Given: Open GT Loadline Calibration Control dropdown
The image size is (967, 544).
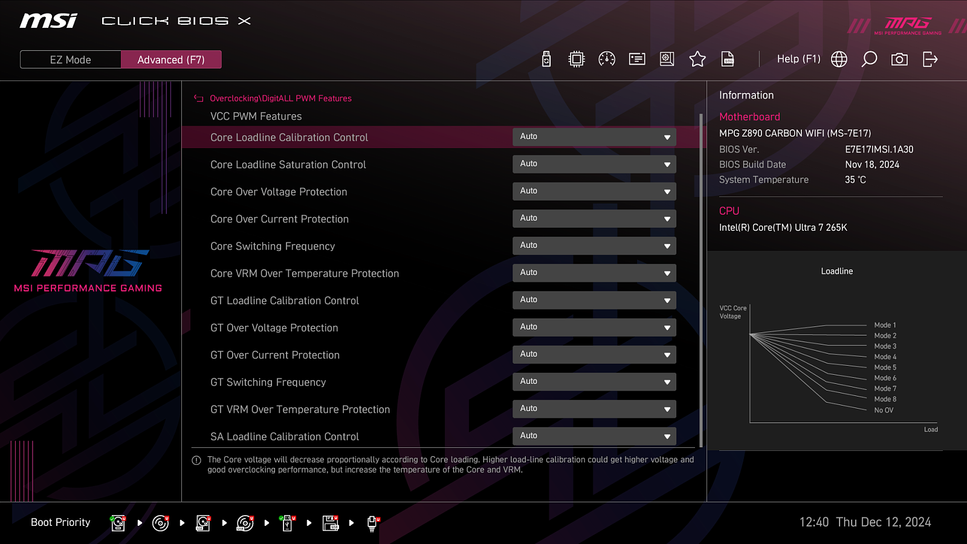Looking at the screenshot, I should point(594,300).
